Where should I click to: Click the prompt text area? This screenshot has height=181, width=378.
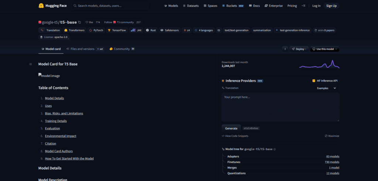click(281, 107)
